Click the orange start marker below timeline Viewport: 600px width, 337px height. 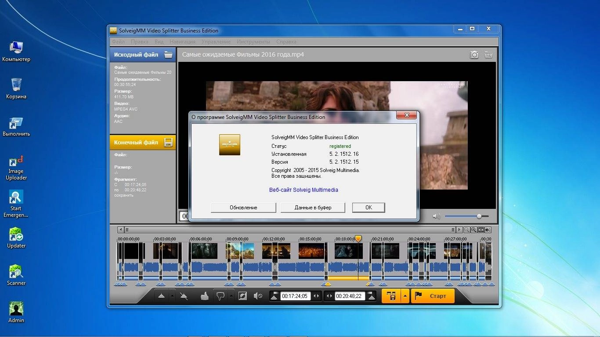click(327, 284)
